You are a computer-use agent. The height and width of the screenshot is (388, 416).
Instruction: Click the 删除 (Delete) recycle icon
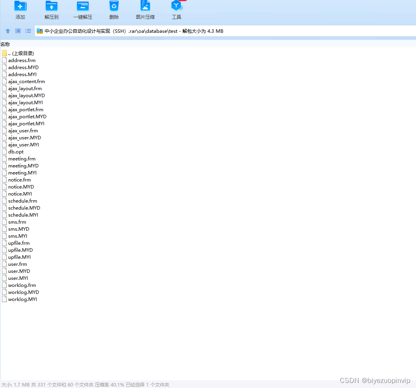pyautogui.click(x=114, y=6)
